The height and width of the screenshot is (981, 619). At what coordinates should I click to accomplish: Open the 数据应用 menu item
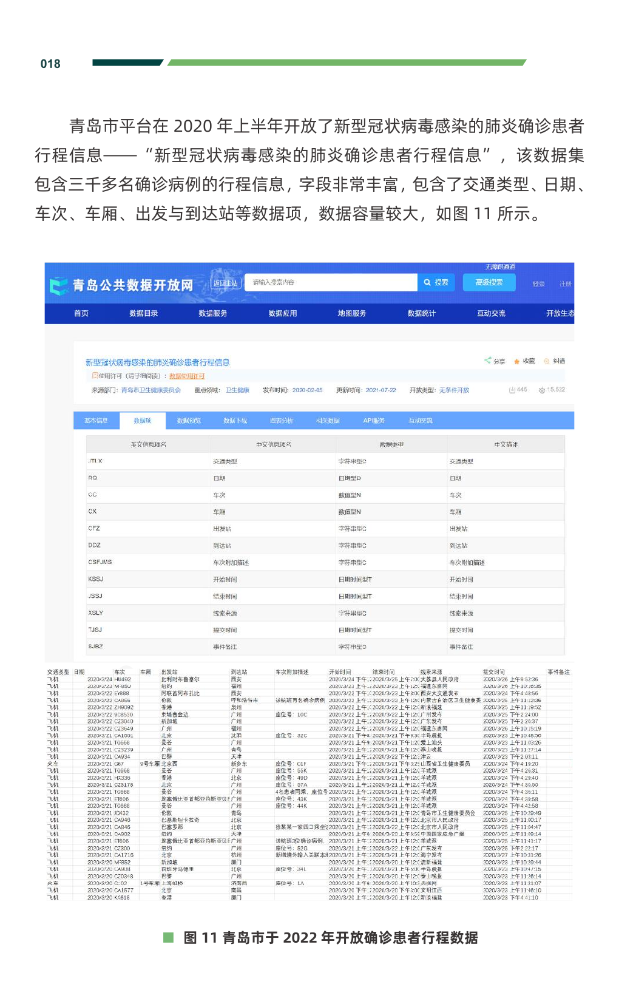point(283,313)
